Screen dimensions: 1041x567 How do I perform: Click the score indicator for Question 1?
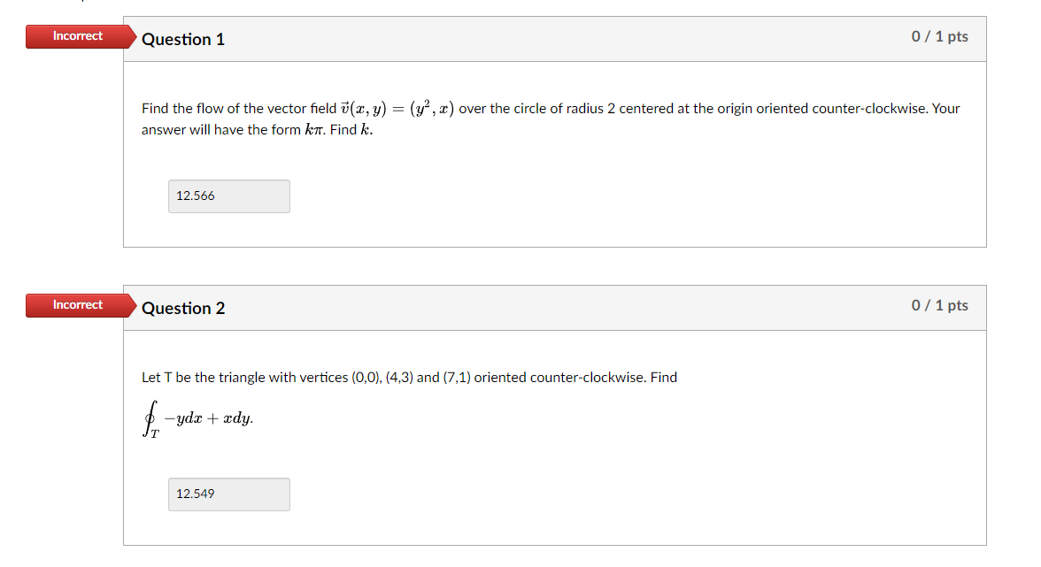939,36
